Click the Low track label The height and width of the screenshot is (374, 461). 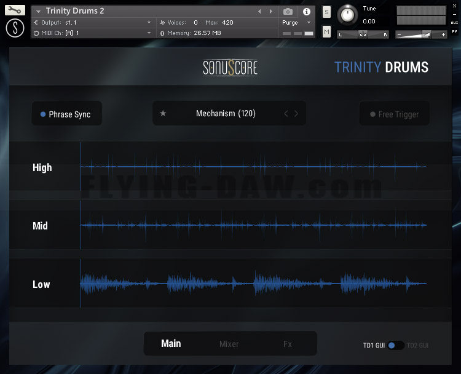pos(41,284)
